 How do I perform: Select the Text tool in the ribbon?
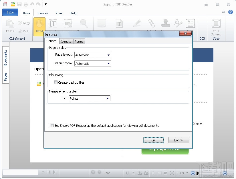pyautogui.click(x=53, y=23)
